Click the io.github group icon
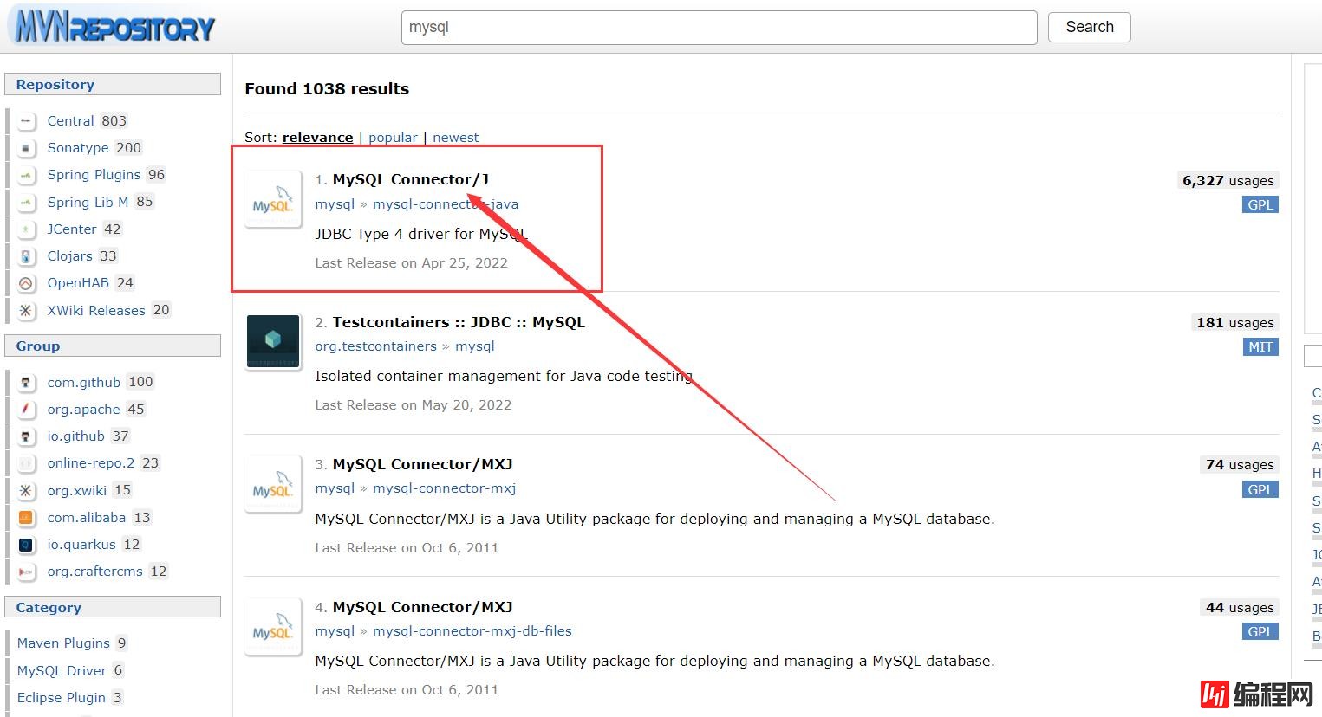The width and height of the screenshot is (1322, 717). click(26, 436)
